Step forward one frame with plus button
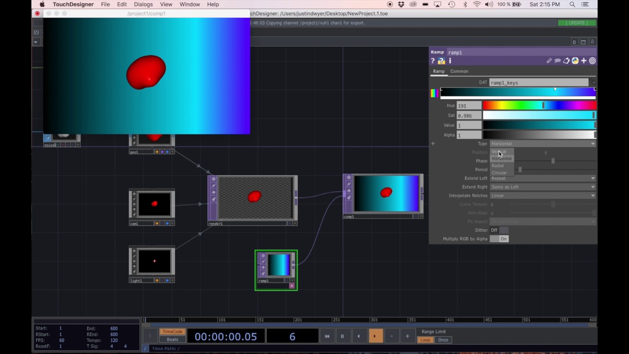Image resolution: width=629 pixels, height=354 pixels. 407,336
